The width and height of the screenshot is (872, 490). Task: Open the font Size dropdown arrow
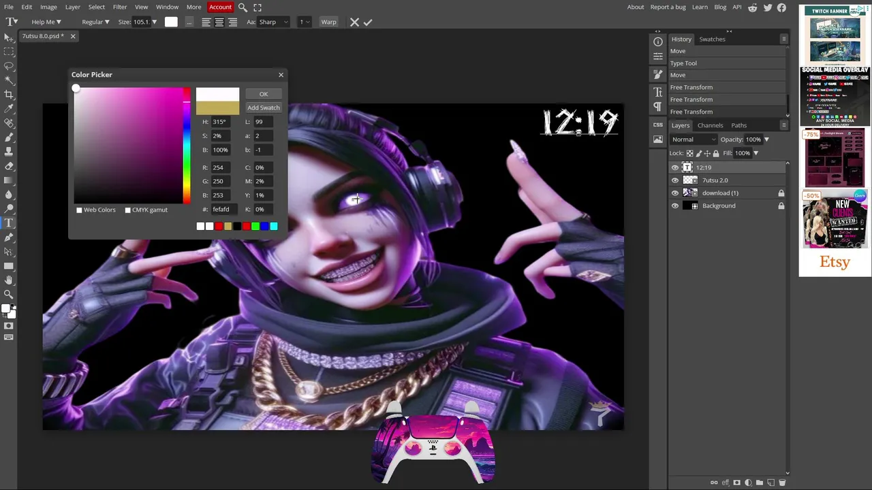tap(154, 22)
